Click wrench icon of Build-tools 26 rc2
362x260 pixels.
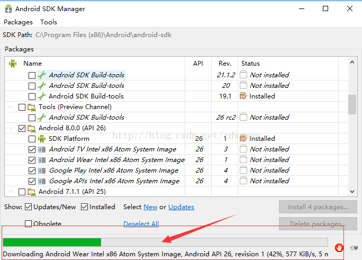(42, 118)
